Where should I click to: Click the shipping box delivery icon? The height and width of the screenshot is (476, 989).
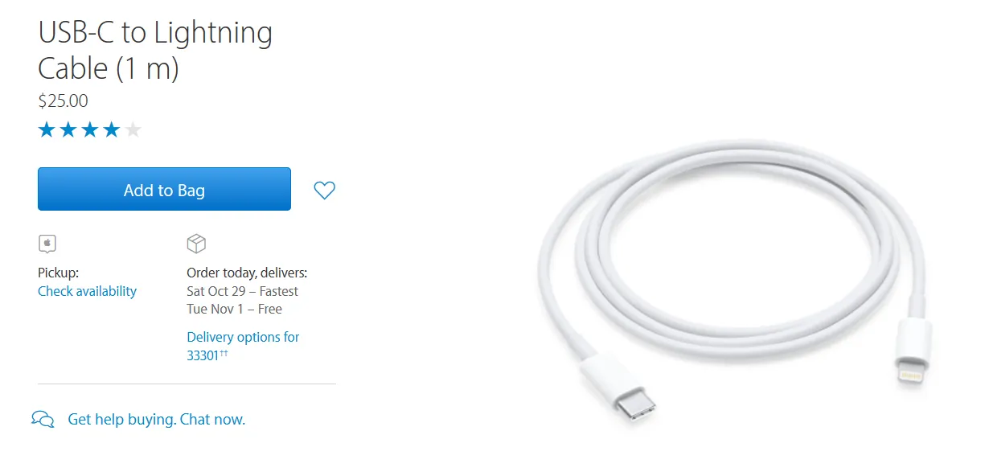tap(196, 244)
